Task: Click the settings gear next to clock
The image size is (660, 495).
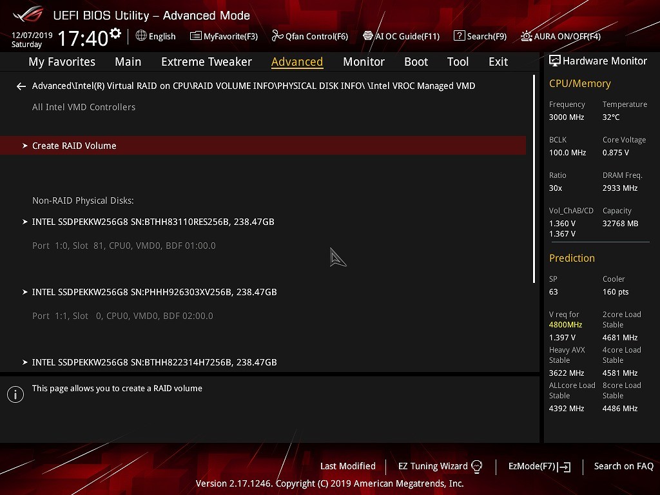Action: [x=115, y=33]
